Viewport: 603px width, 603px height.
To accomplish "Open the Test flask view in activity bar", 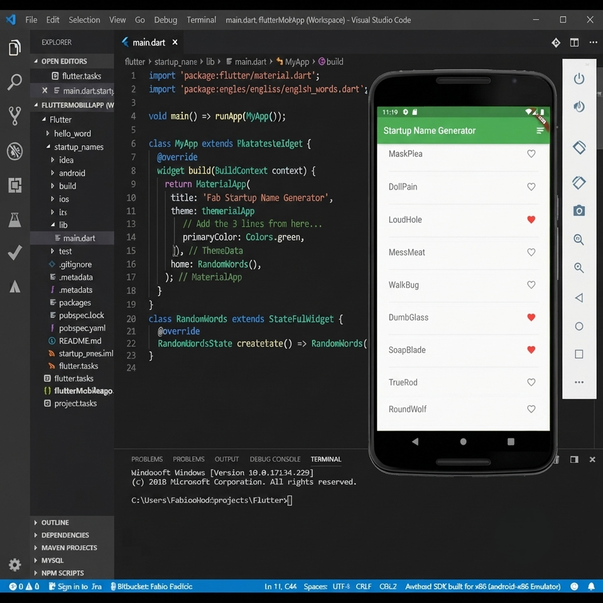I will (x=14, y=220).
